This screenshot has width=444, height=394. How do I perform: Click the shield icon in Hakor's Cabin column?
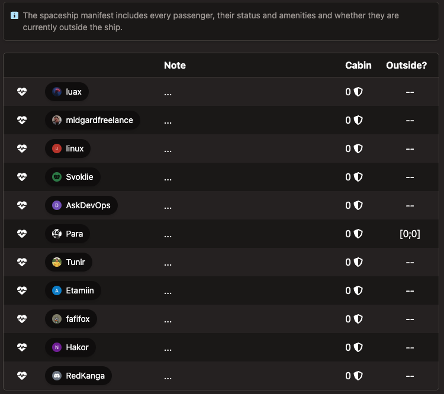358,347
